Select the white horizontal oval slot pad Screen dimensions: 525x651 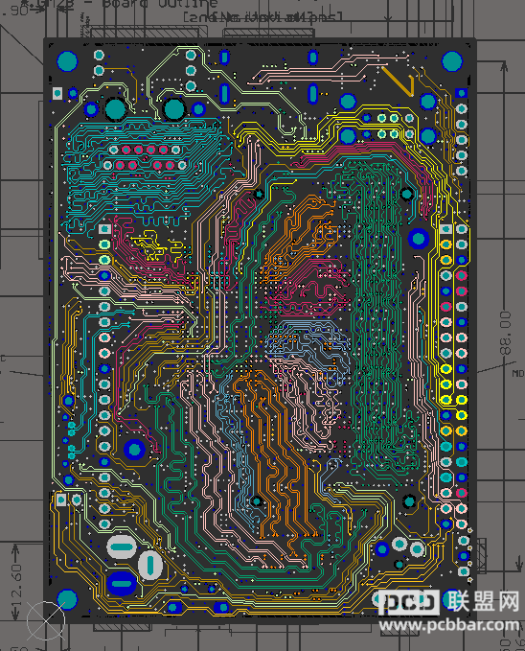tap(122, 546)
